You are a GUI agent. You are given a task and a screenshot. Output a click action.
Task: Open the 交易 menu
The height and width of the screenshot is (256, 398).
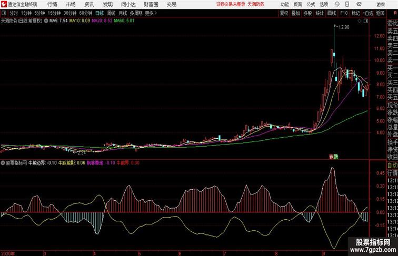(x=171, y=4)
